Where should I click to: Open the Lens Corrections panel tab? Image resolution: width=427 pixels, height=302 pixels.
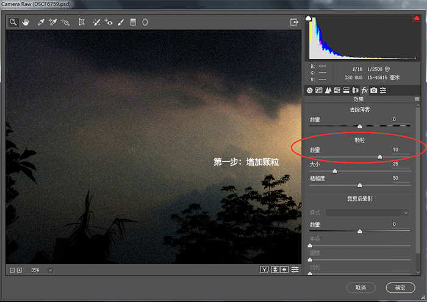pyautogui.click(x=356, y=90)
